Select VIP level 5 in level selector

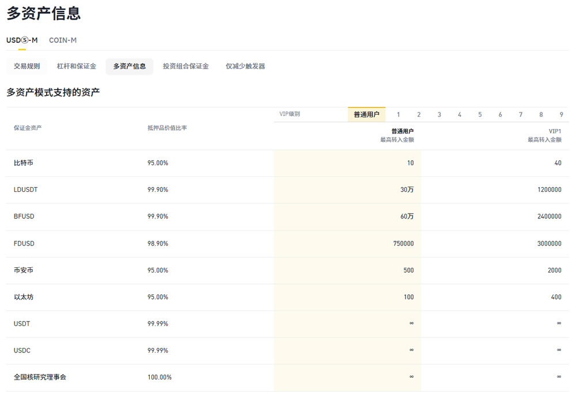480,115
